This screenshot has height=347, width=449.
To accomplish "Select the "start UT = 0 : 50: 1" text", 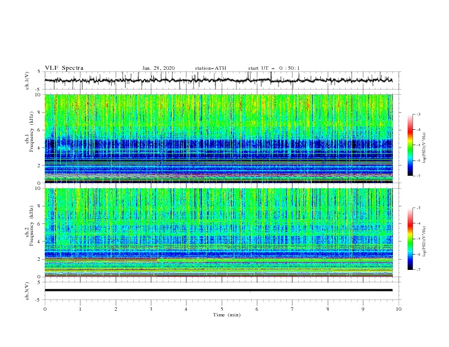I will 274,68.
